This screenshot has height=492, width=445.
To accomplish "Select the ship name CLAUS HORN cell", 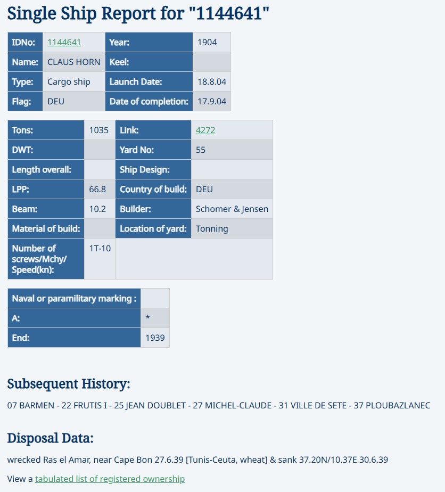I will (73, 62).
